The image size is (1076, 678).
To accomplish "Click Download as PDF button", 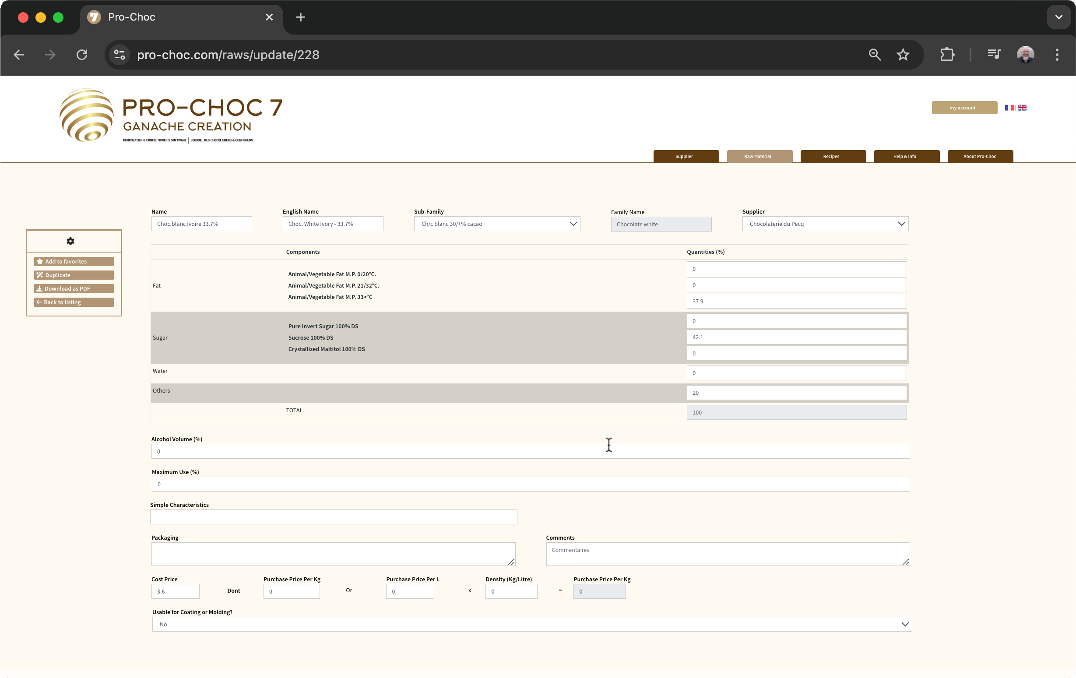I will click(74, 289).
